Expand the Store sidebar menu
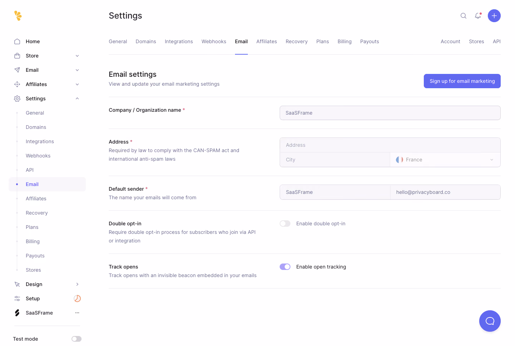 pyautogui.click(x=77, y=56)
